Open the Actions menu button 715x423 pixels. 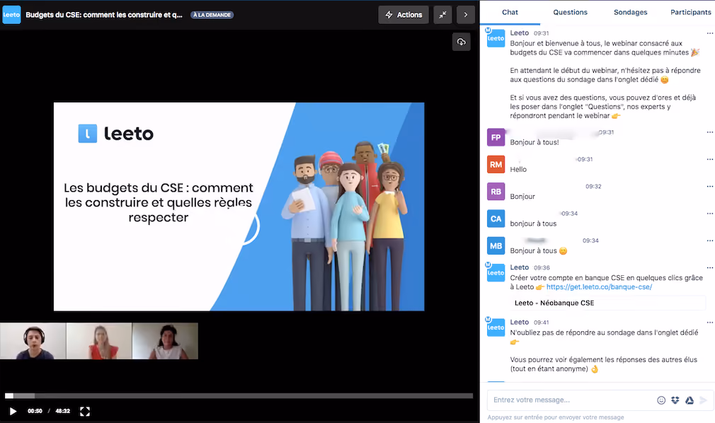pyautogui.click(x=403, y=15)
